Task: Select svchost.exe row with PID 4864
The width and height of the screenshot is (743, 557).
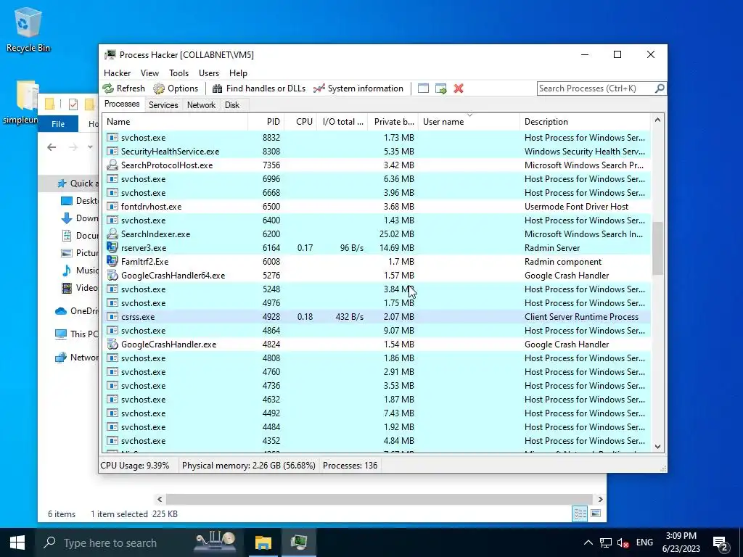Action: click(x=377, y=331)
